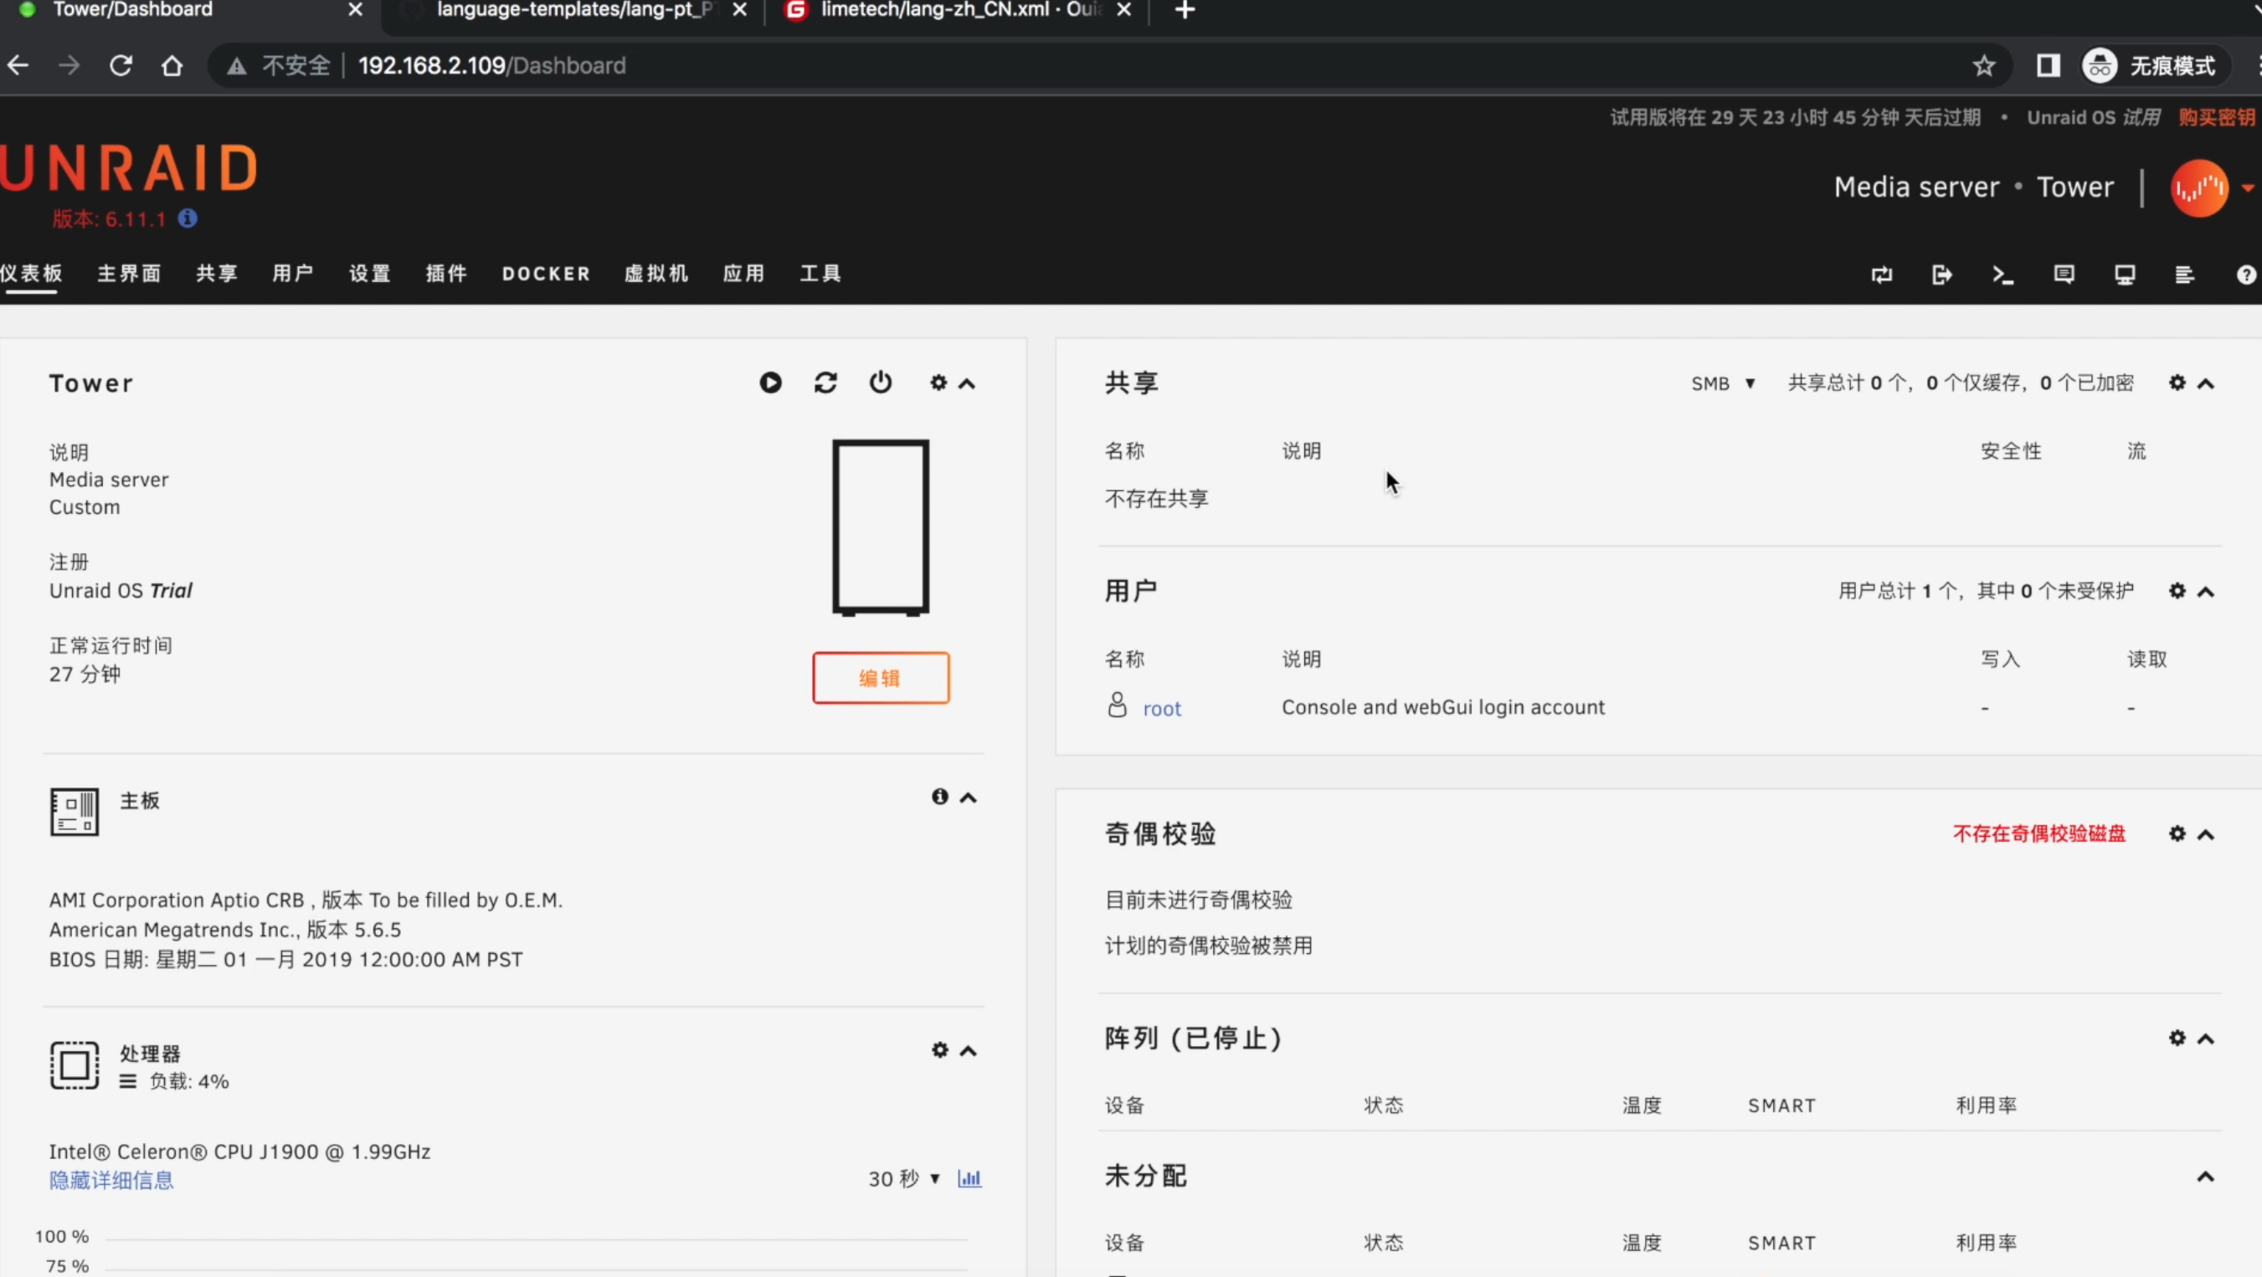The image size is (2262, 1277).
Task: Collapse the 用户 panel with its chevron
Action: 2205,592
